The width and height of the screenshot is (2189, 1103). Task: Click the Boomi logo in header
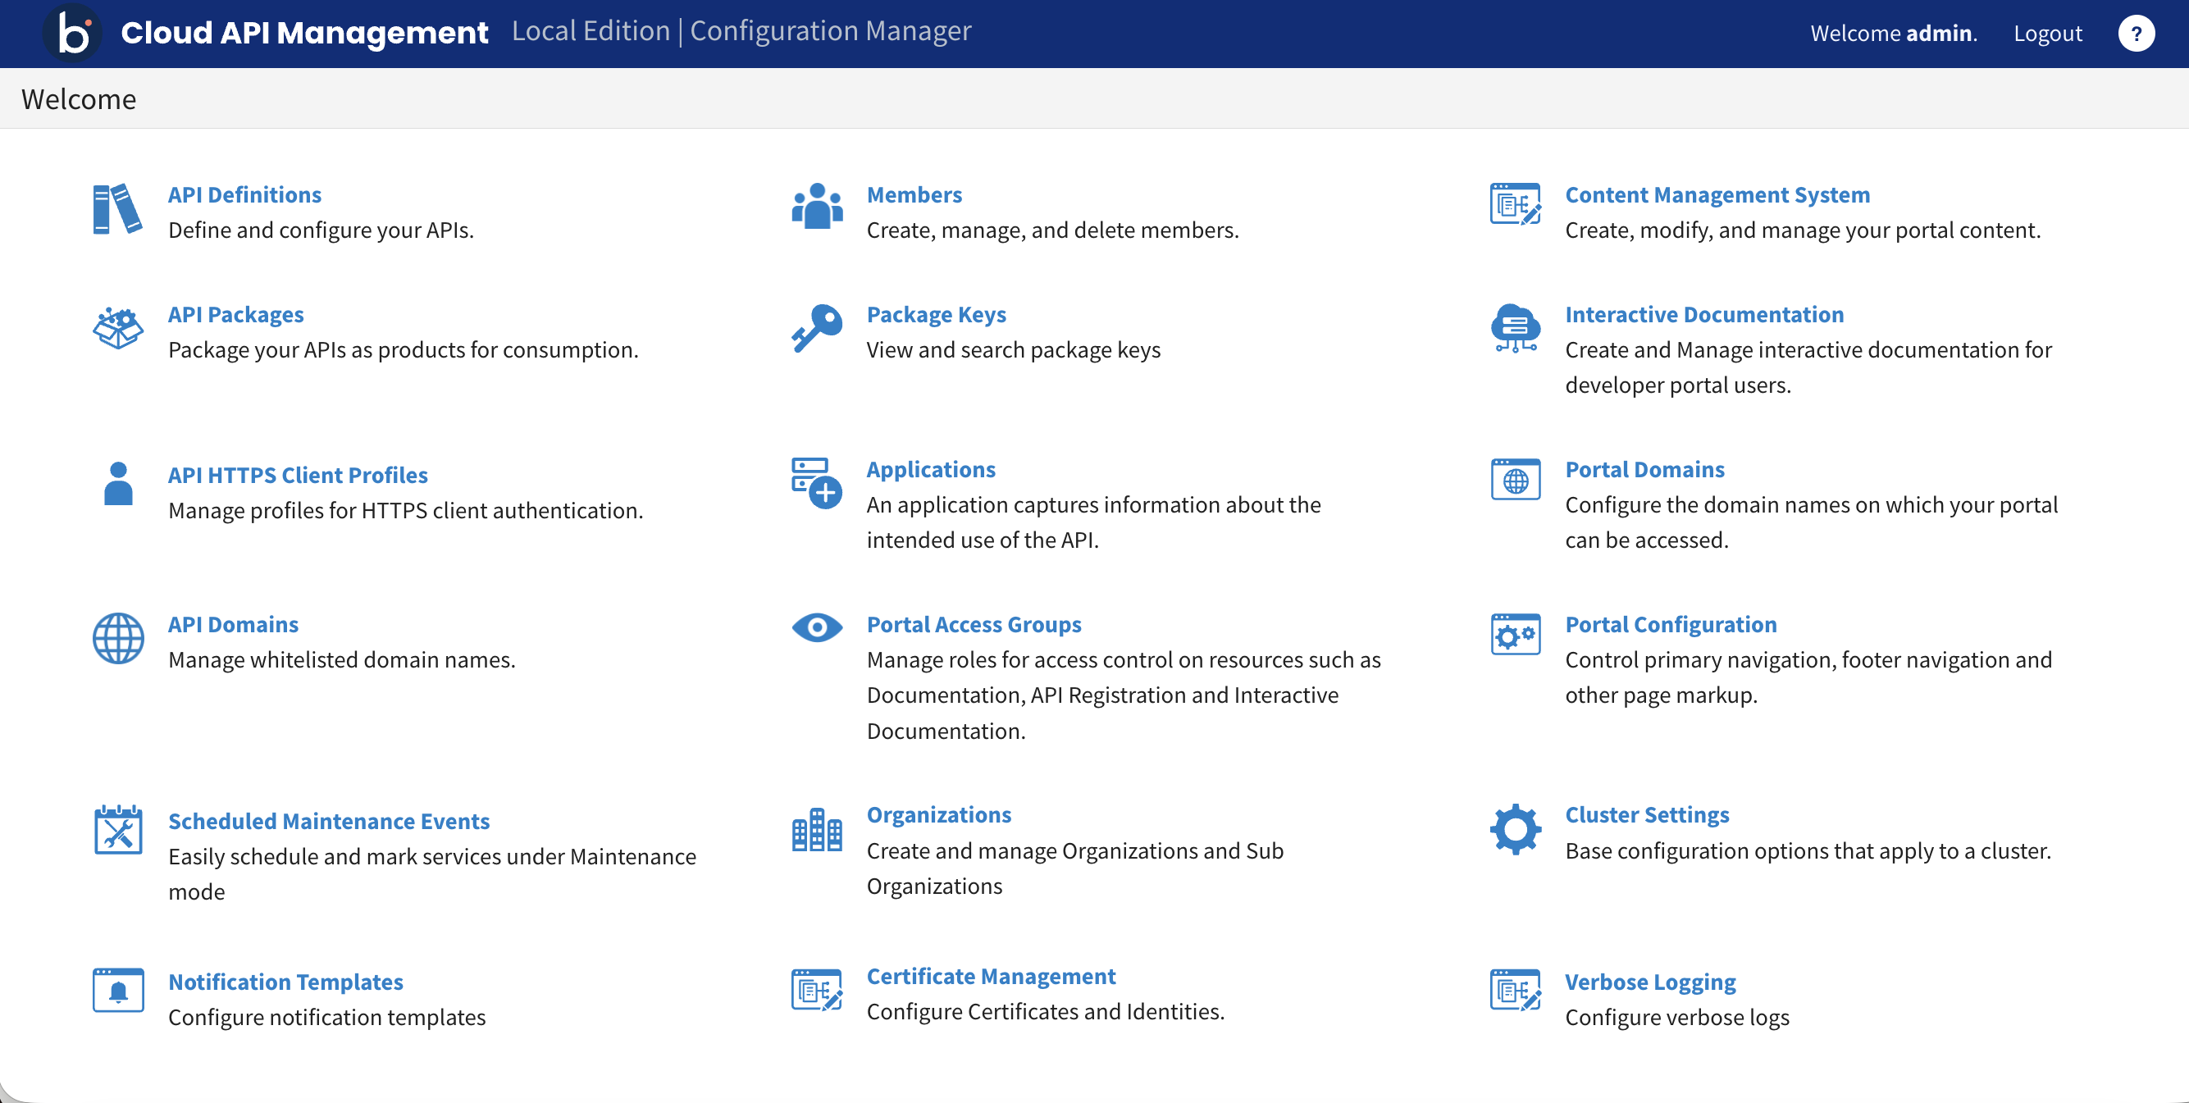click(x=72, y=32)
